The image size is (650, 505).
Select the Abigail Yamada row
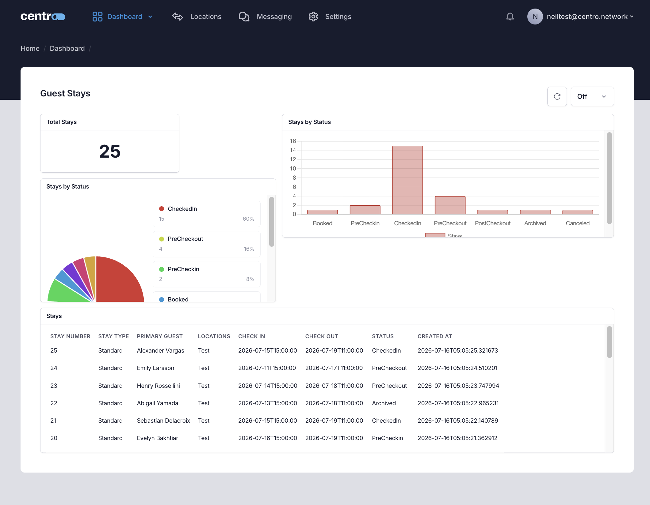coord(323,403)
